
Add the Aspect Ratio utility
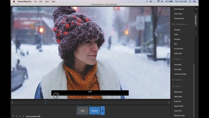[x=179, y=106]
